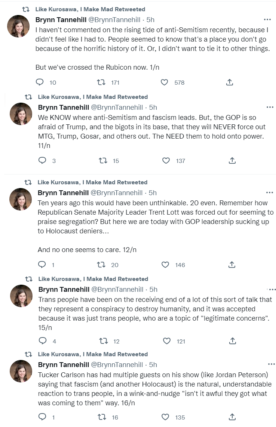Share the 11/n tweet about MTG and Trump

pyautogui.click(x=232, y=160)
